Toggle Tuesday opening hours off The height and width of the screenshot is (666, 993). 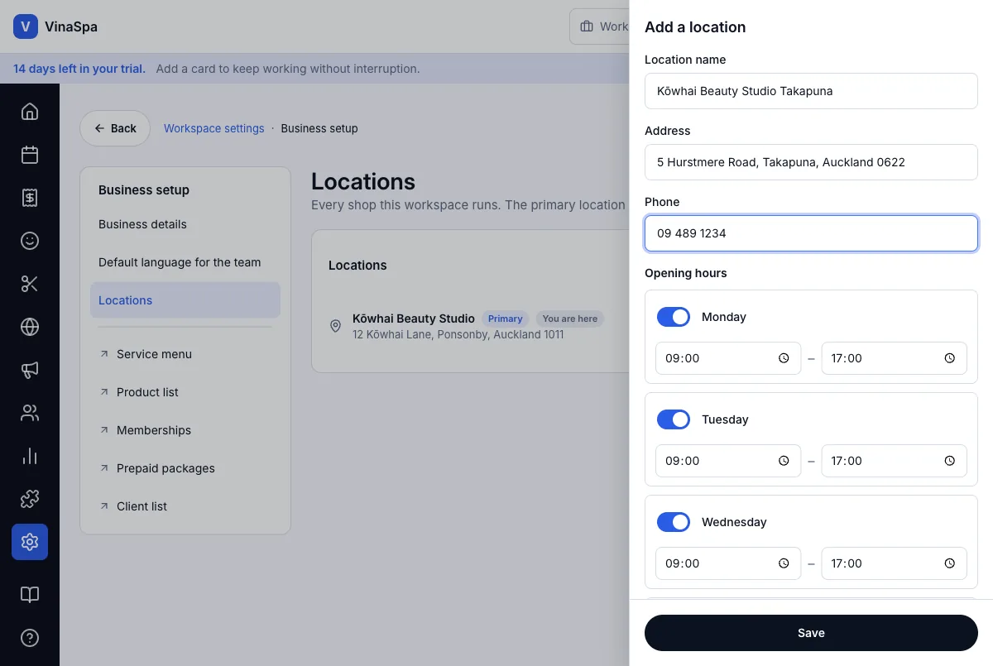674,419
